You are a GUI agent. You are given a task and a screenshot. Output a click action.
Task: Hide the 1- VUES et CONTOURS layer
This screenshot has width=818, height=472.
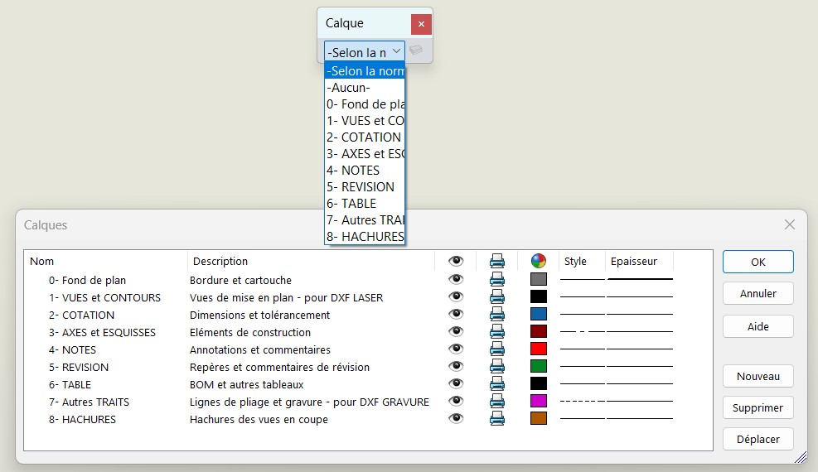coord(456,297)
